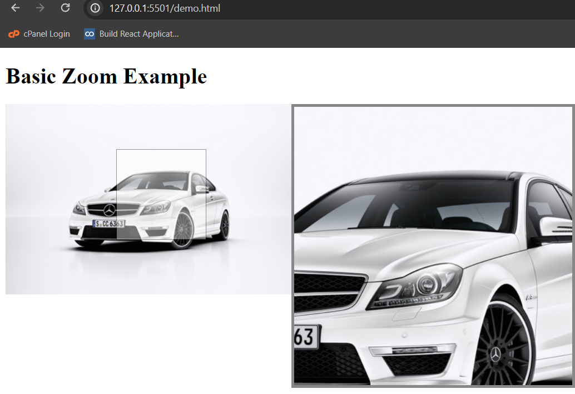Click the cPanel bookmark favicon
The height and width of the screenshot is (394, 575).
click(13, 34)
